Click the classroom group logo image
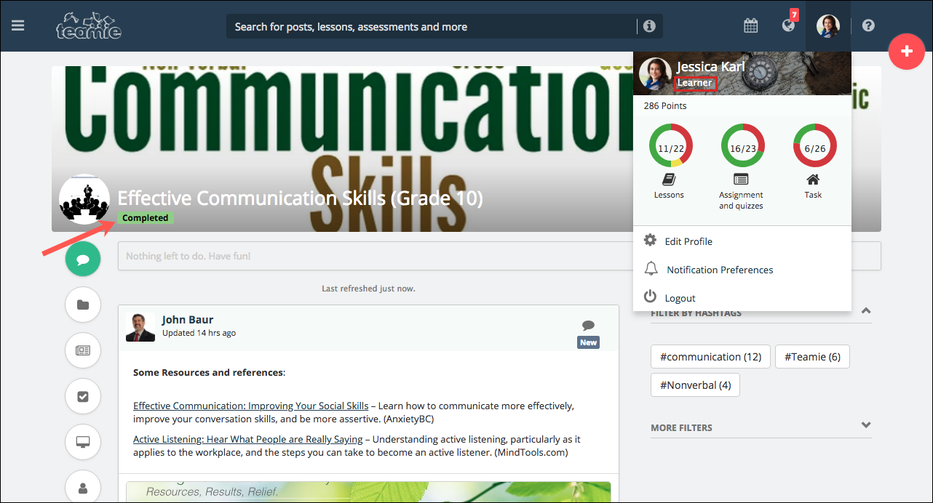 (84, 199)
